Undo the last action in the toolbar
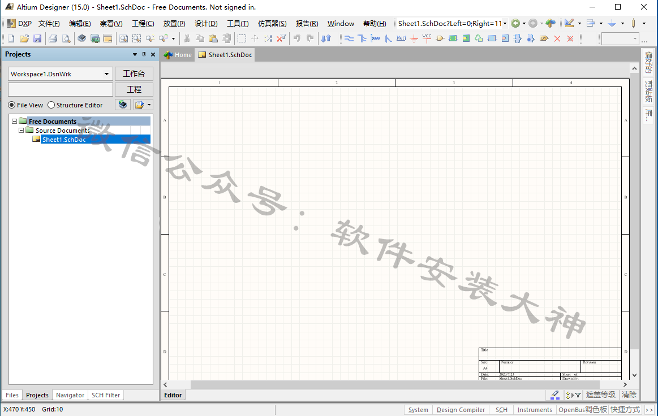This screenshot has width=658, height=416. tap(297, 38)
